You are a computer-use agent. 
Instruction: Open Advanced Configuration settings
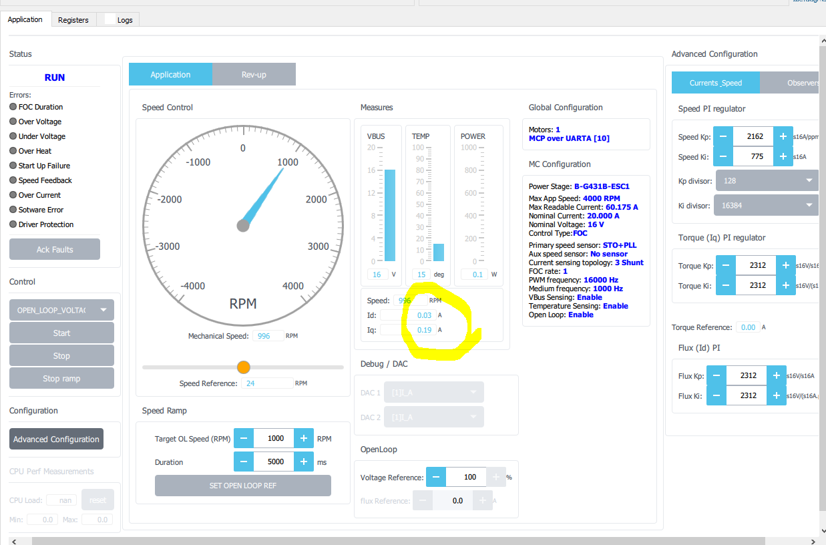pos(56,439)
